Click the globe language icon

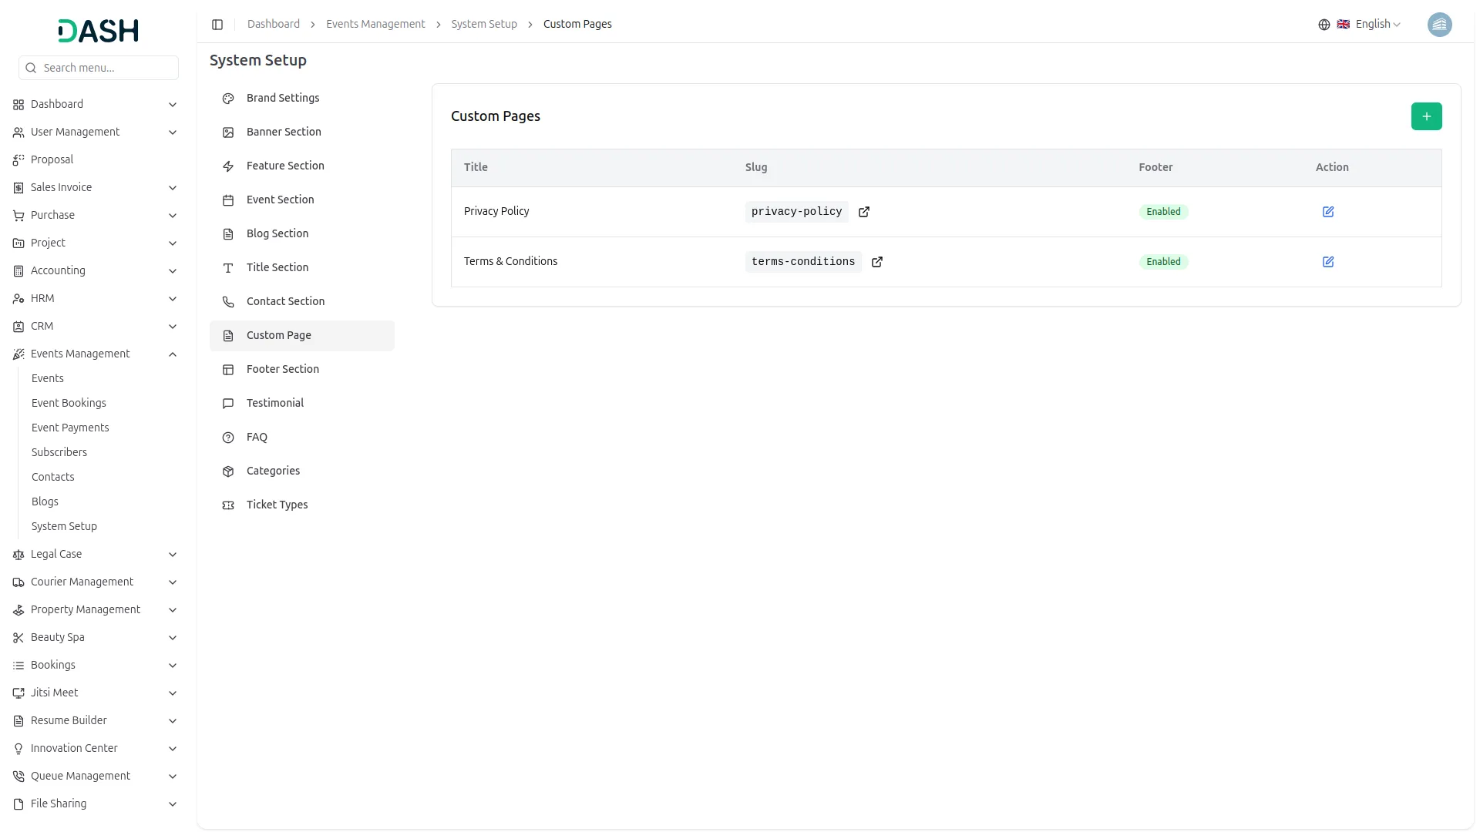1324,25
